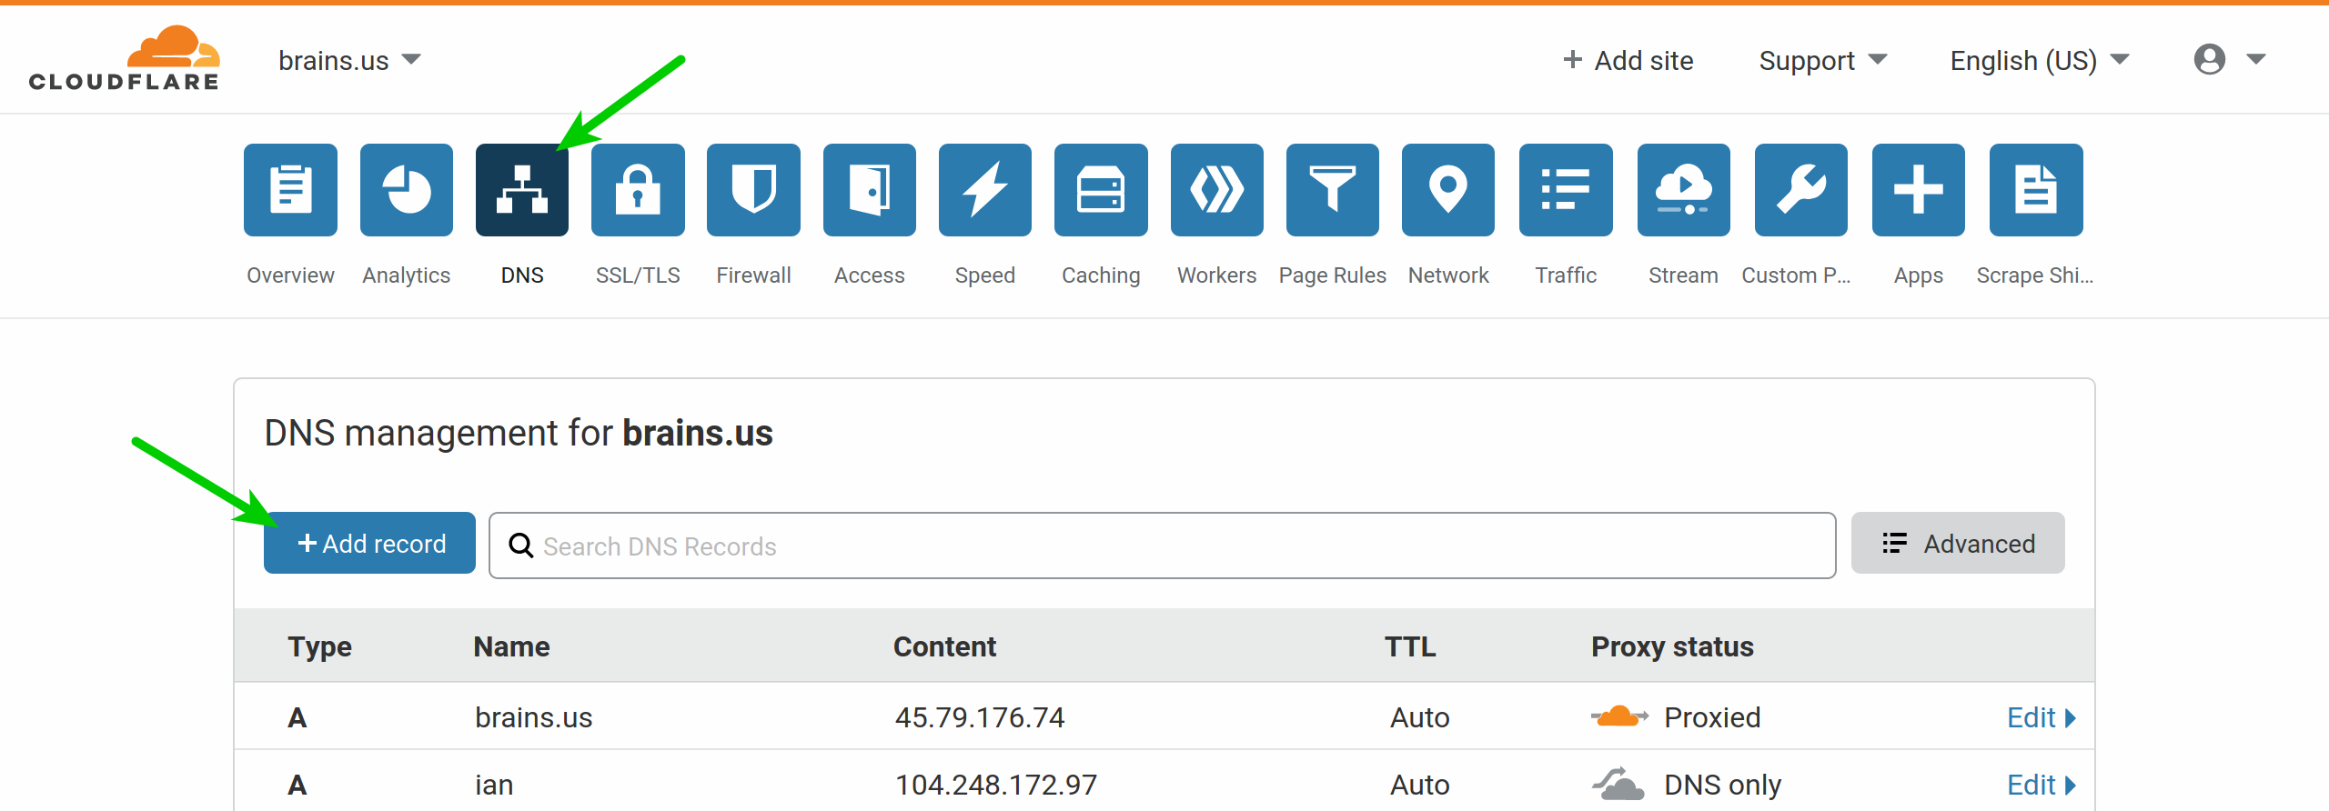Click the 104.248.172.97 content cell
The height and width of the screenshot is (811, 2329).
pyautogui.click(x=996, y=785)
